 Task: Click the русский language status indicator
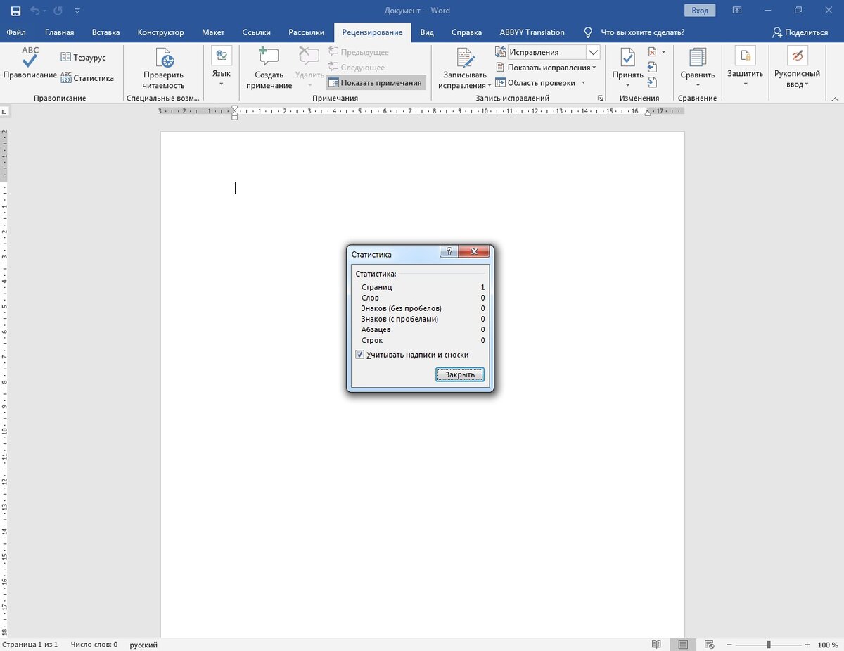143,645
